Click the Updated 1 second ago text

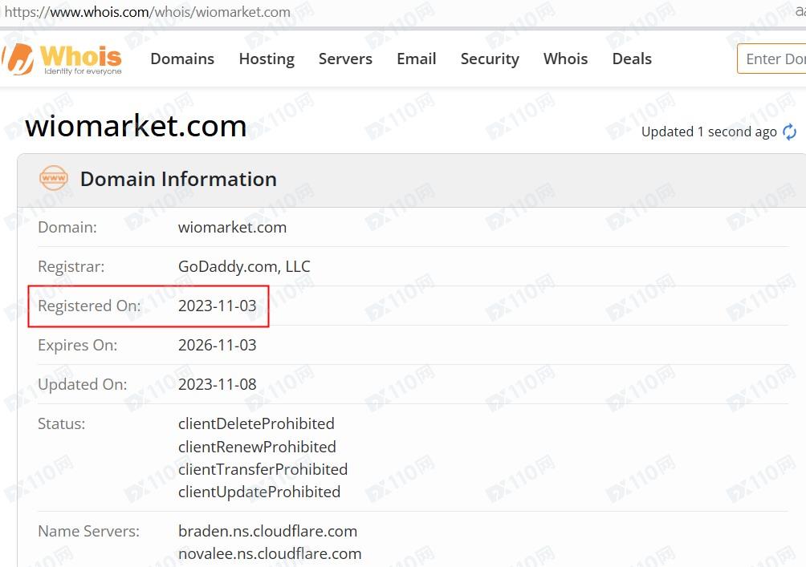point(709,132)
